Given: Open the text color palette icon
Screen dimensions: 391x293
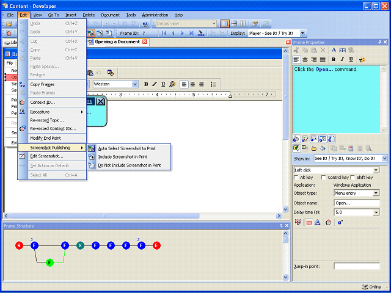Looking at the screenshot, I should 362,60.
